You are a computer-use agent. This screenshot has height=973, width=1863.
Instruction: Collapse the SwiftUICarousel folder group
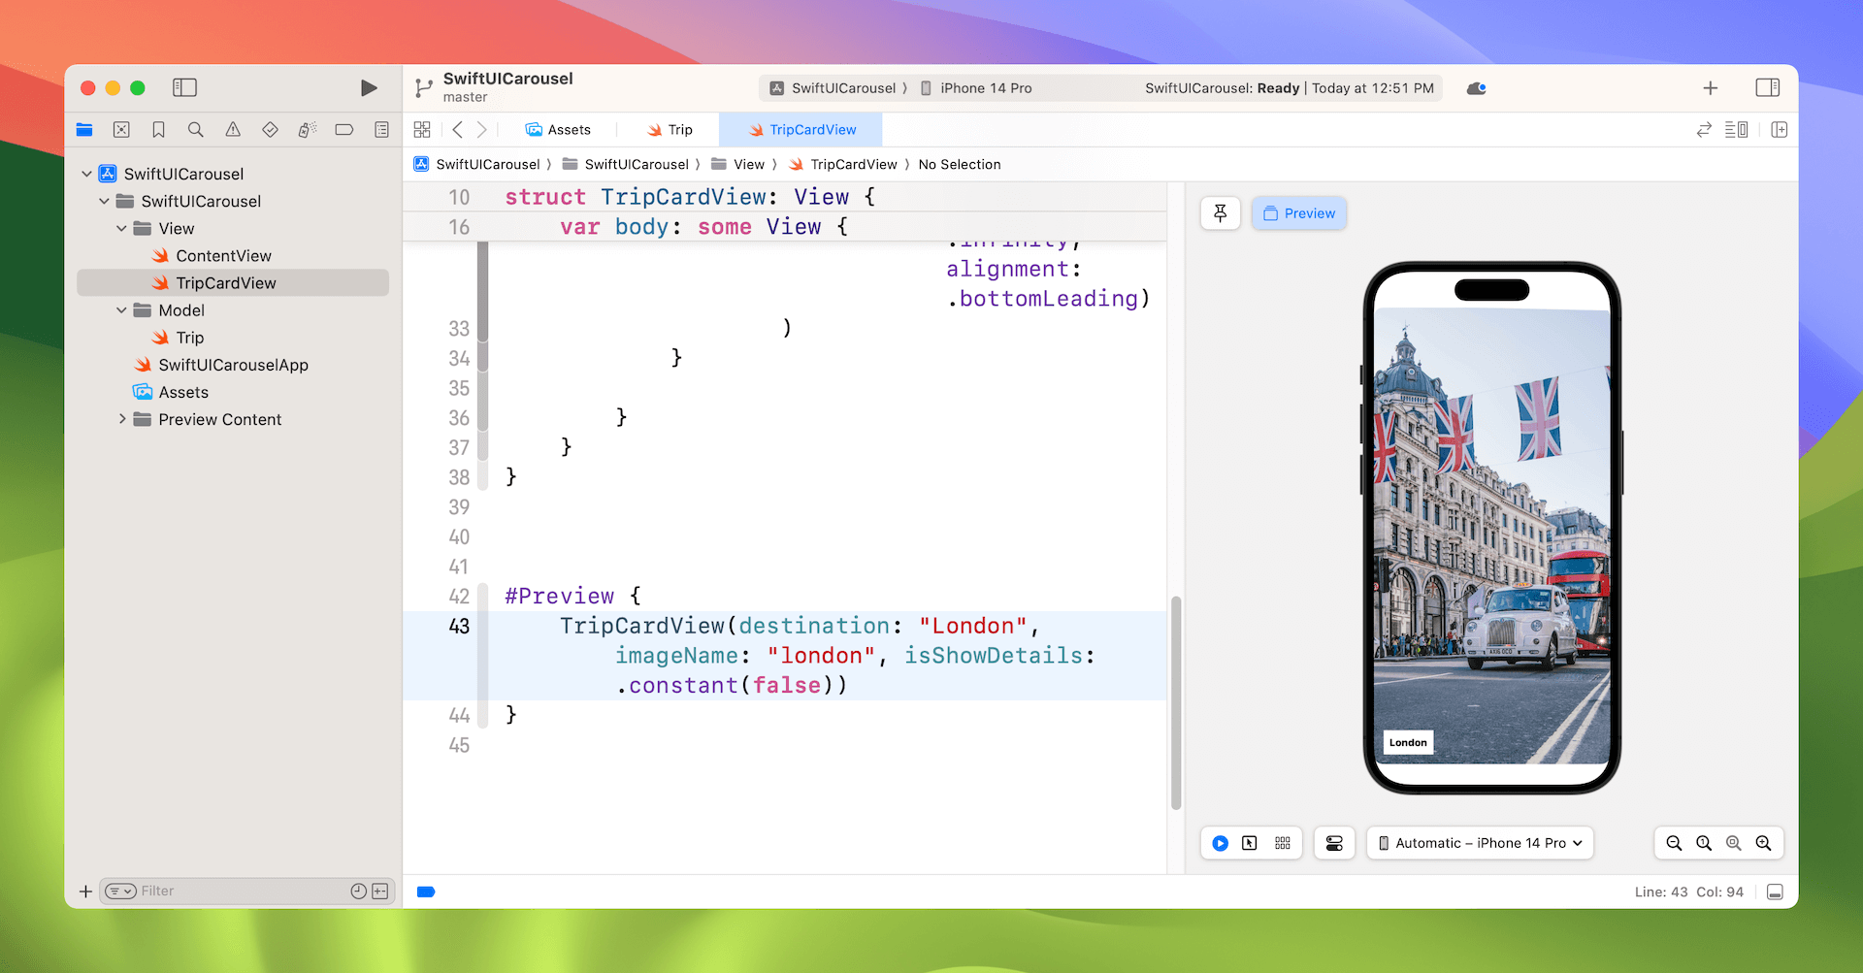point(105,201)
